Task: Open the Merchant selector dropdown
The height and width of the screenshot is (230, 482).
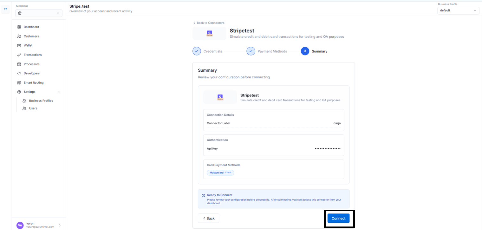Action: pos(39,13)
